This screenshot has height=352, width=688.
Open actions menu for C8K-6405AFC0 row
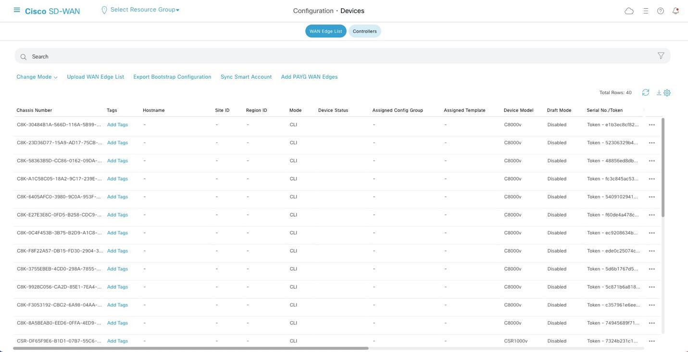[x=651, y=197]
